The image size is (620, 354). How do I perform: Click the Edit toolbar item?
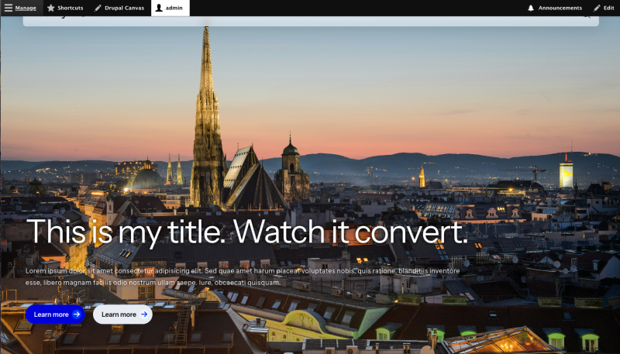click(604, 8)
